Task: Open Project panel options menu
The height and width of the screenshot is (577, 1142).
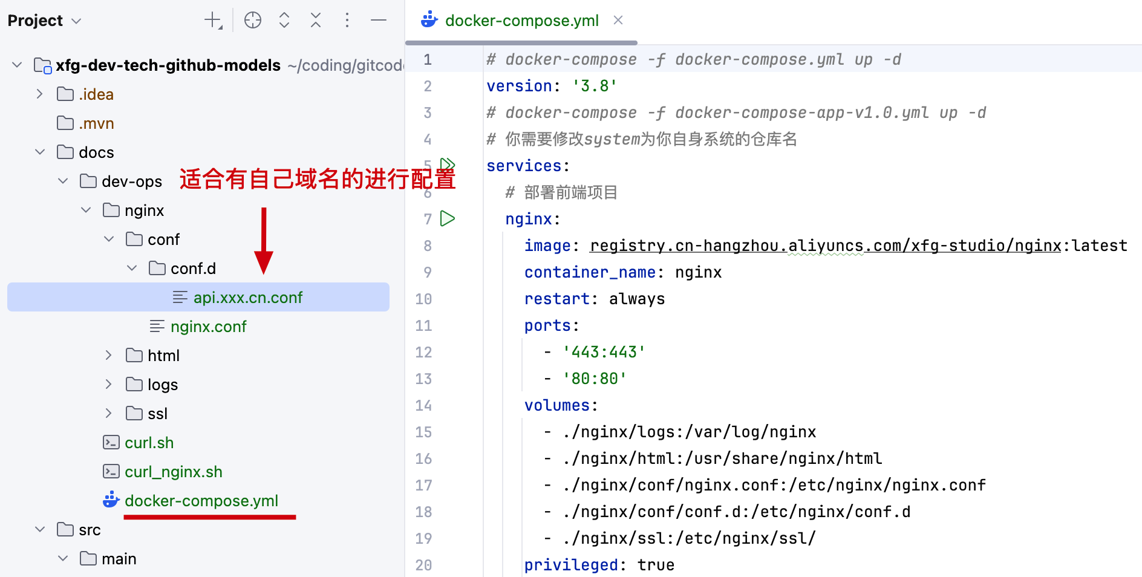Action: pyautogui.click(x=347, y=21)
